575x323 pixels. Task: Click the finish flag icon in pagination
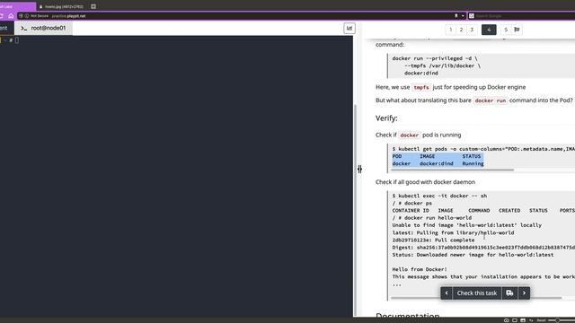(517, 30)
